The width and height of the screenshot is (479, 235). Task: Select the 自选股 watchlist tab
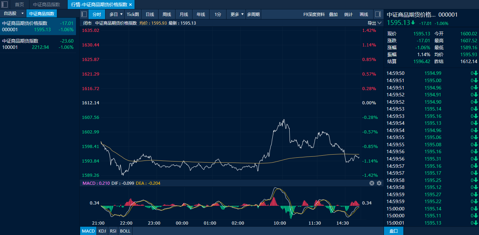pos(10,14)
